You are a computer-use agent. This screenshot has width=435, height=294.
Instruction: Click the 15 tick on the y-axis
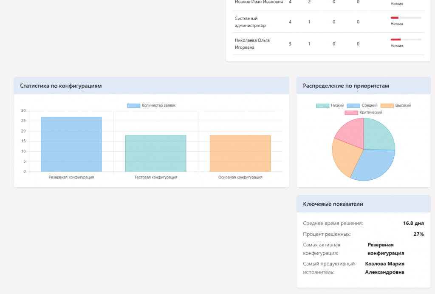pyautogui.click(x=23, y=141)
